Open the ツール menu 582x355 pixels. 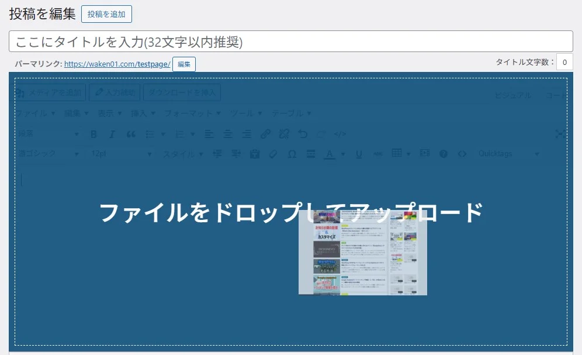(x=246, y=113)
